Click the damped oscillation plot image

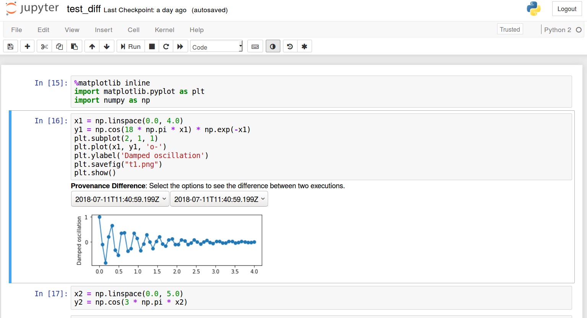(168, 244)
